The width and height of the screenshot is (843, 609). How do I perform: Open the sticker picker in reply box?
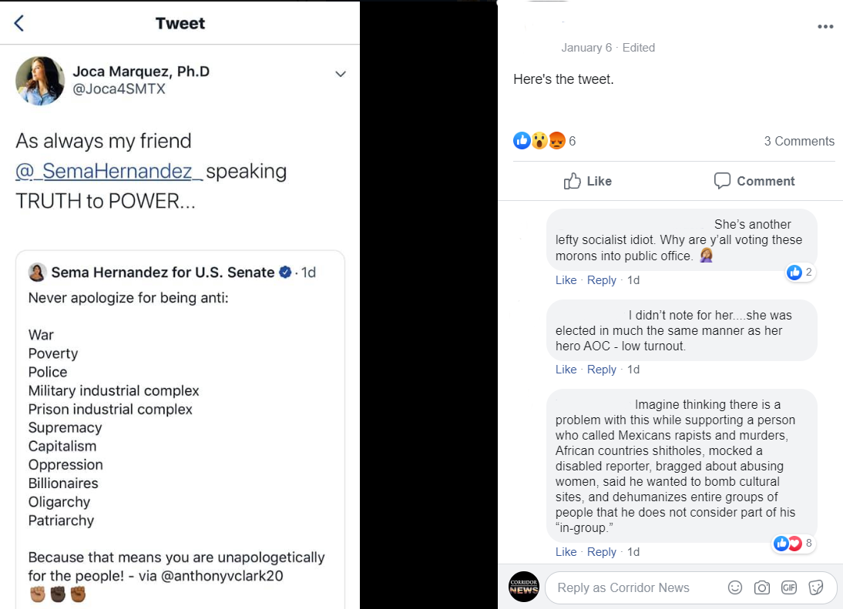(815, 587)
